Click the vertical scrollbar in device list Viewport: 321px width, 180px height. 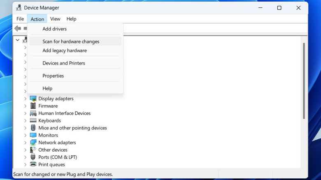[x=304, y=82]
